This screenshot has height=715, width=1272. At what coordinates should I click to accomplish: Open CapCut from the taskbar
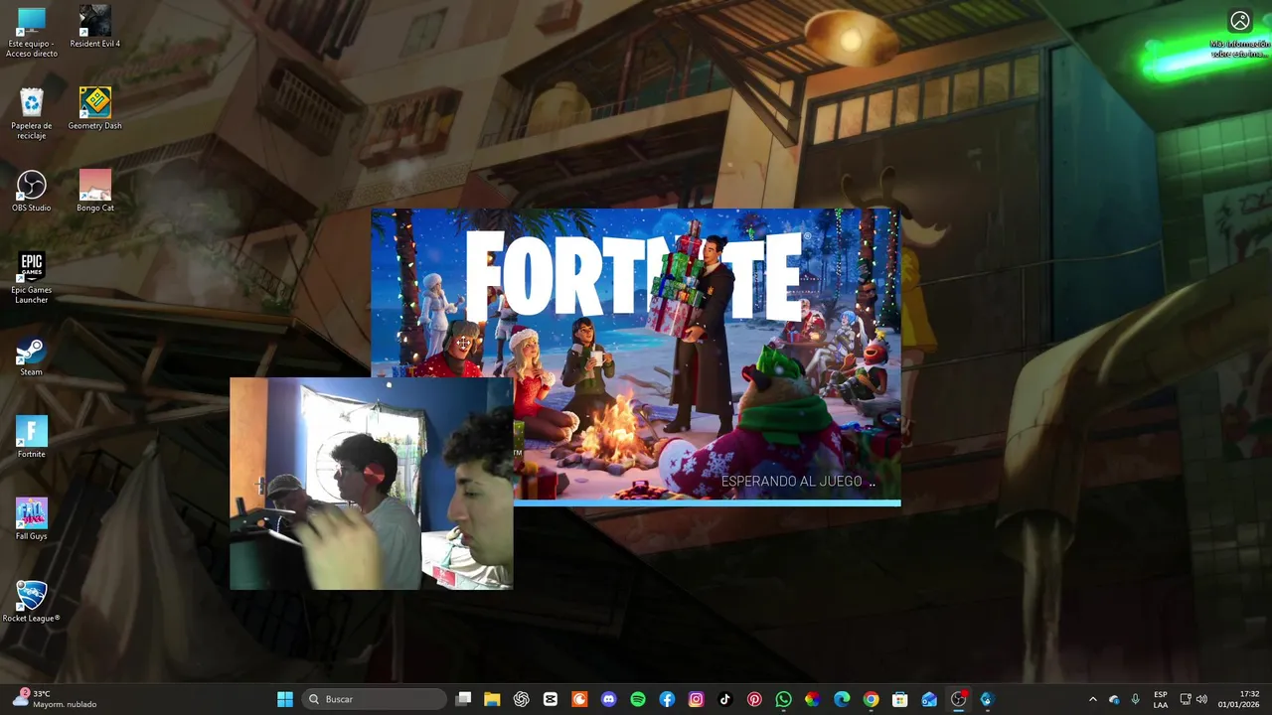pos(551,699)
